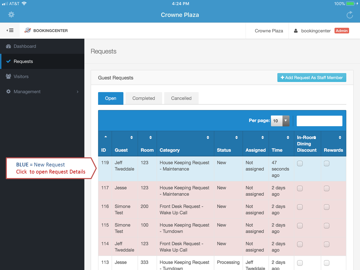Click request ID 115
This screenshot has height=270, width=360.
(x=105, y=225)
